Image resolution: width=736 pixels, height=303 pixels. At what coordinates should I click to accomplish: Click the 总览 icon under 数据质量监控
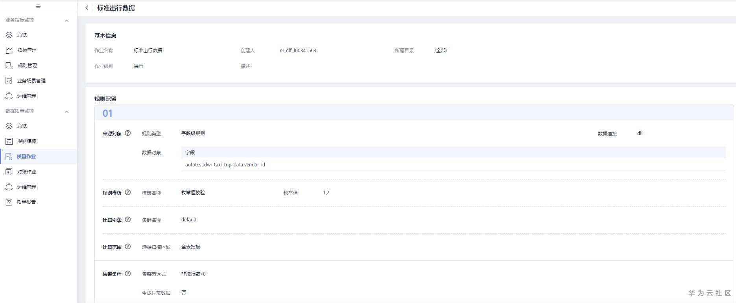pos(9,126)
